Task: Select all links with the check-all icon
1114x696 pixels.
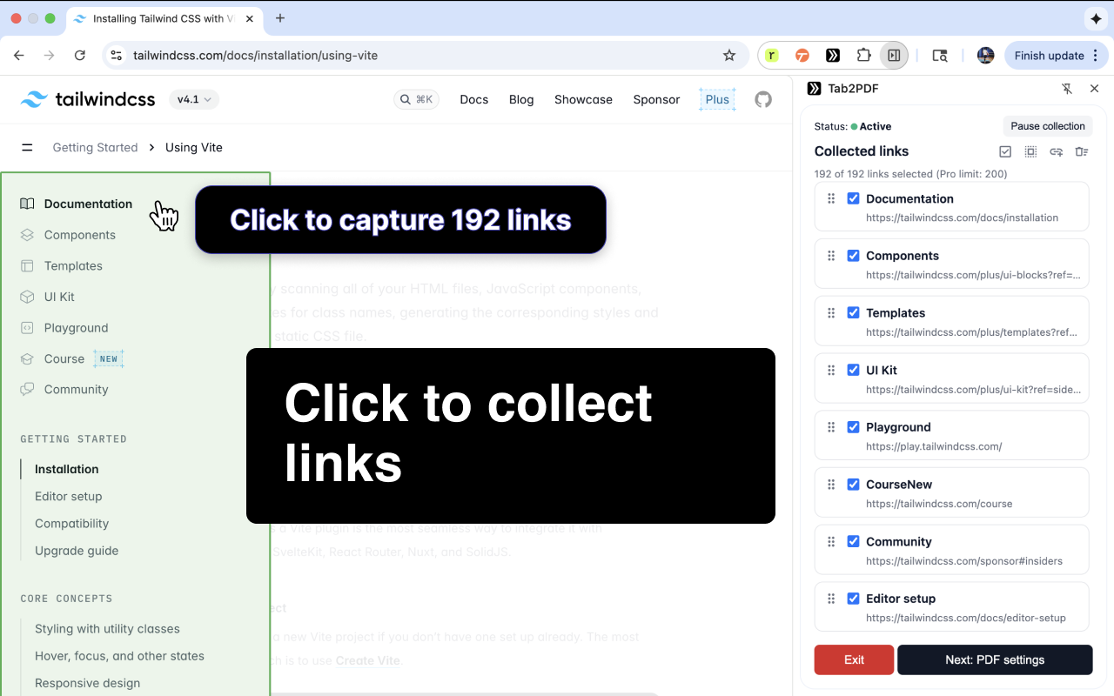Action: point(1005,151)
